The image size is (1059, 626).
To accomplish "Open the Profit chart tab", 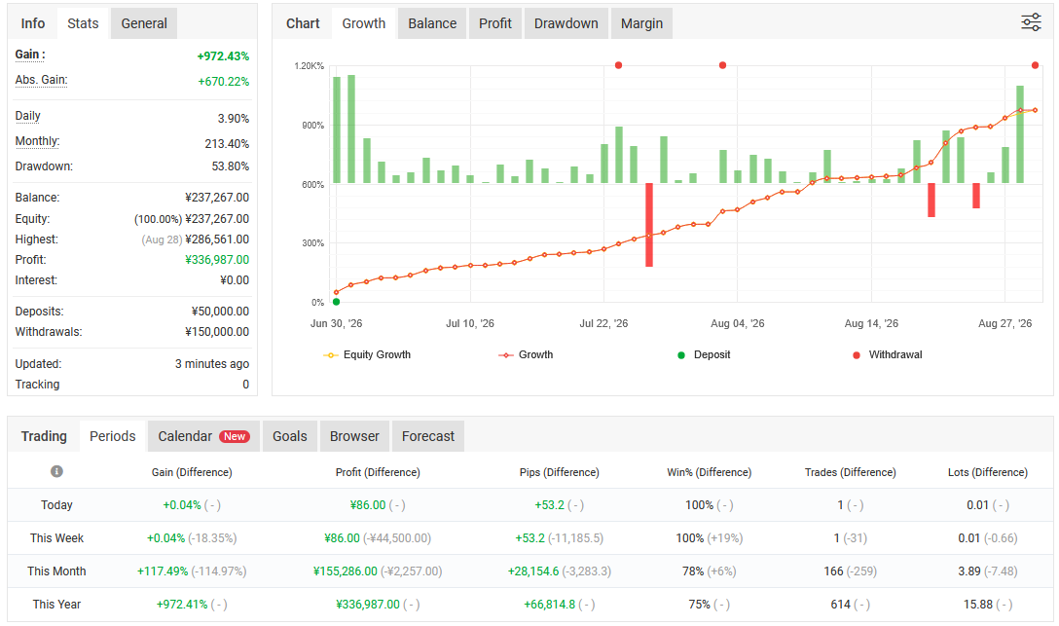I will (495, 23).
